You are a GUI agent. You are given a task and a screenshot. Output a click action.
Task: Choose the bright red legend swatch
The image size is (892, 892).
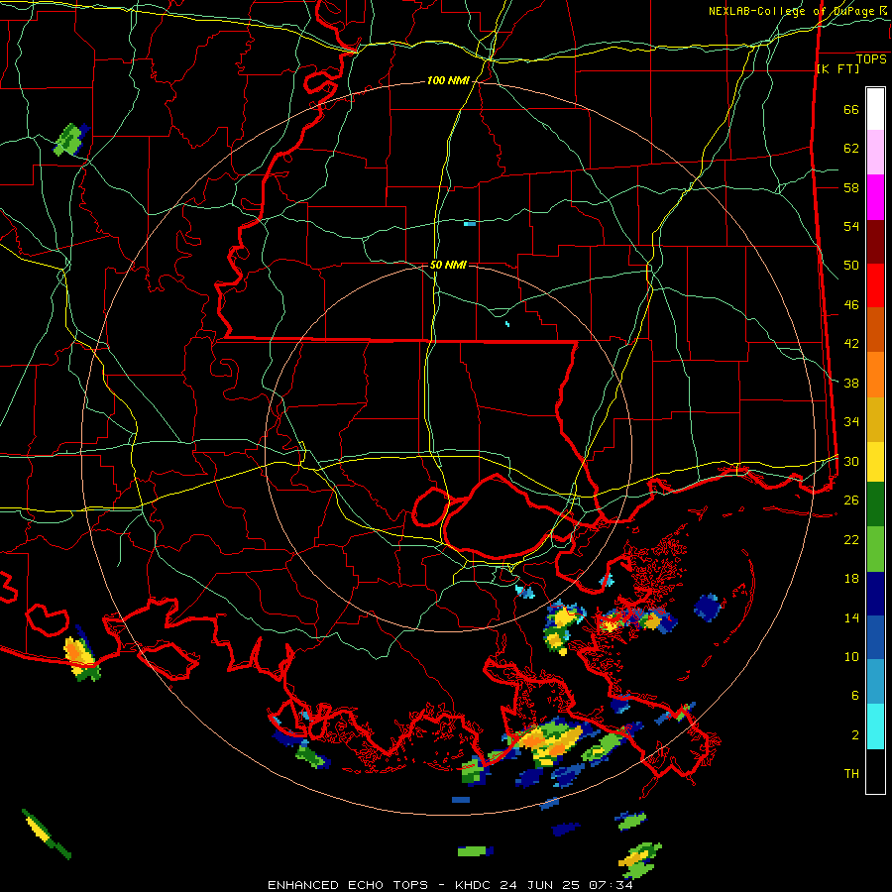tap(875, 285)
